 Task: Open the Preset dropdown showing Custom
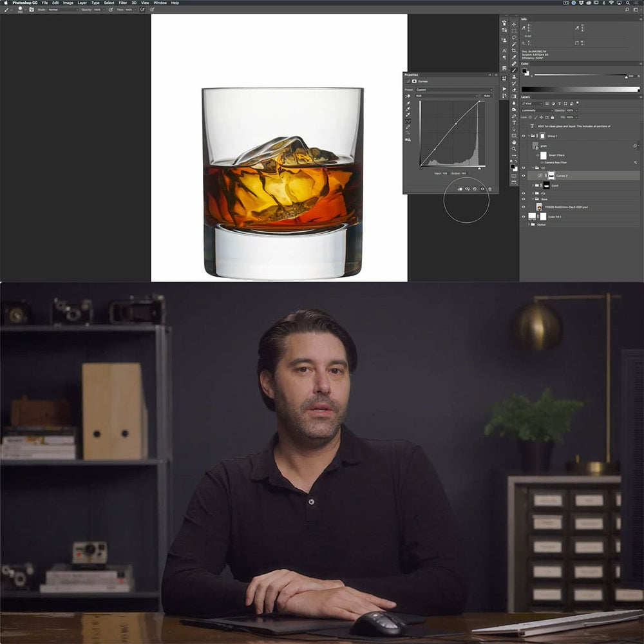(x=453, y=90)
